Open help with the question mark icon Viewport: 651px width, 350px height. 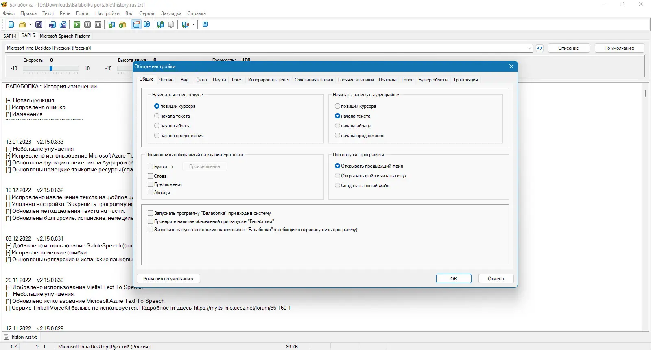(x=205, y=24)
